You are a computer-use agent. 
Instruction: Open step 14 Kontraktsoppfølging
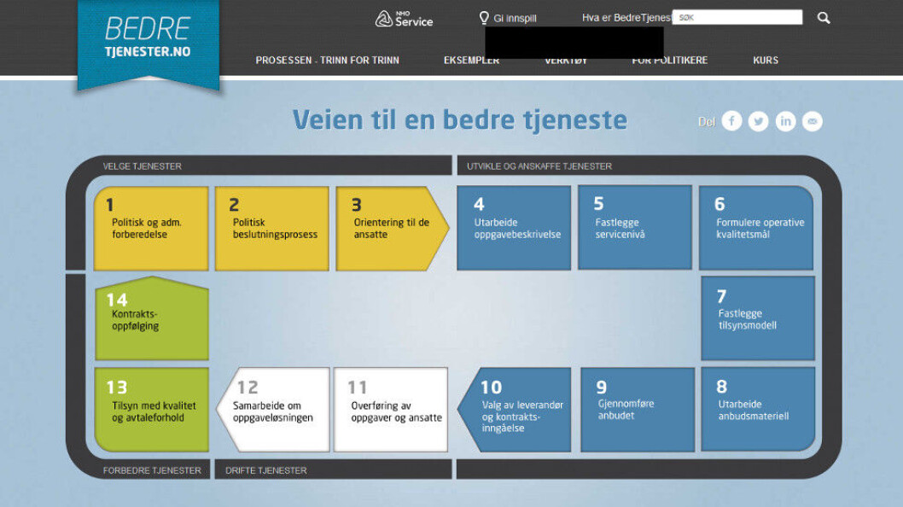coord(151,318)
